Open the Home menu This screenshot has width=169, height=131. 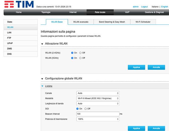click(x=19, y=12)
